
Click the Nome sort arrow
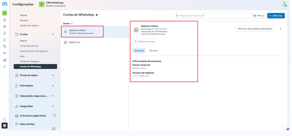click(72, 24)
